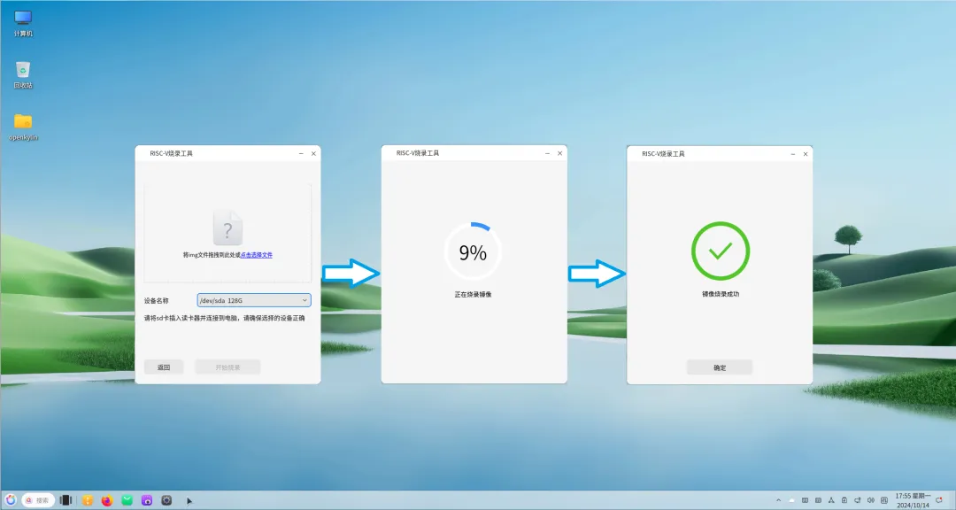This screenshot has width=956, height=510.
Task: Click the 开始烧录 button
Action: click(227, 367)
